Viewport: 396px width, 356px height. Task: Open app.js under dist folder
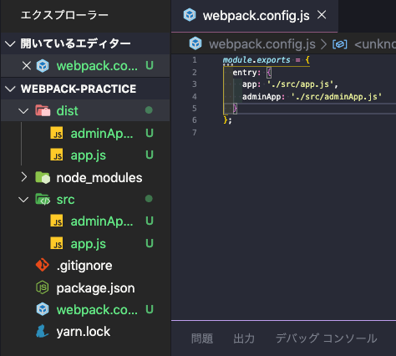pos(88,155)
